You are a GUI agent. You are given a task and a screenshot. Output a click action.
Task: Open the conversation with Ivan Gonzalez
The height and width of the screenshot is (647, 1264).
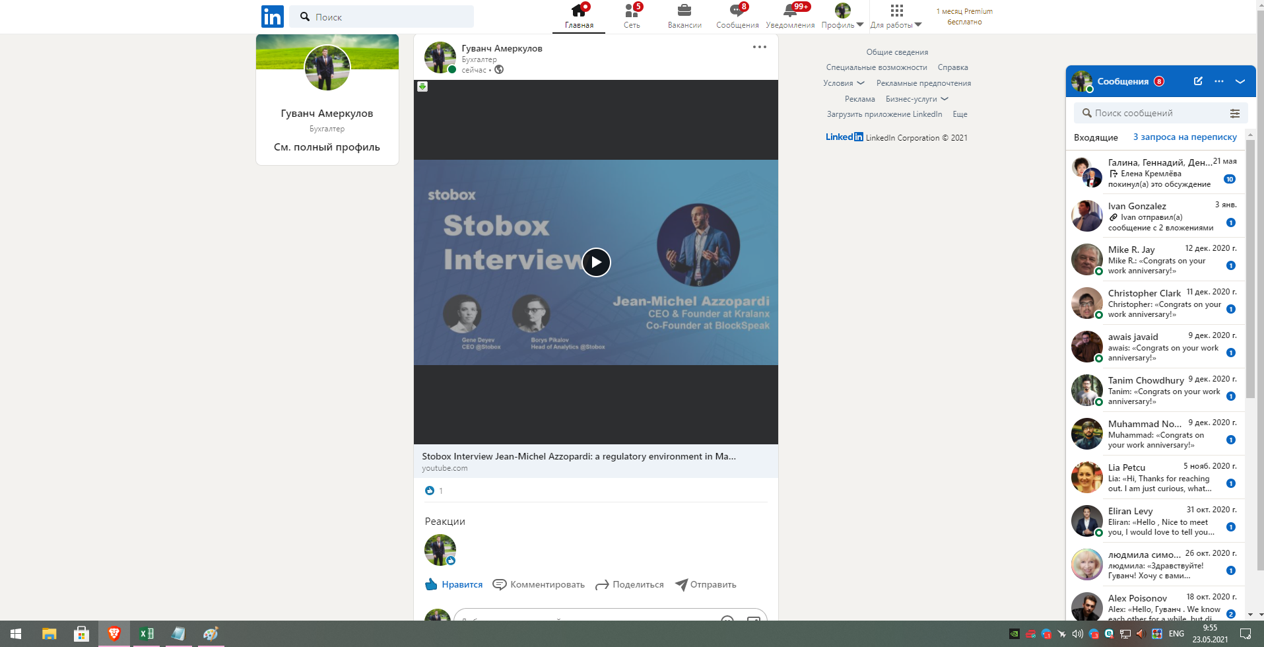[x=1155, y=216]
